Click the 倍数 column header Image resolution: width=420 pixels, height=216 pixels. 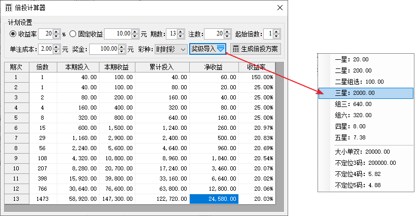pos(42,67)
